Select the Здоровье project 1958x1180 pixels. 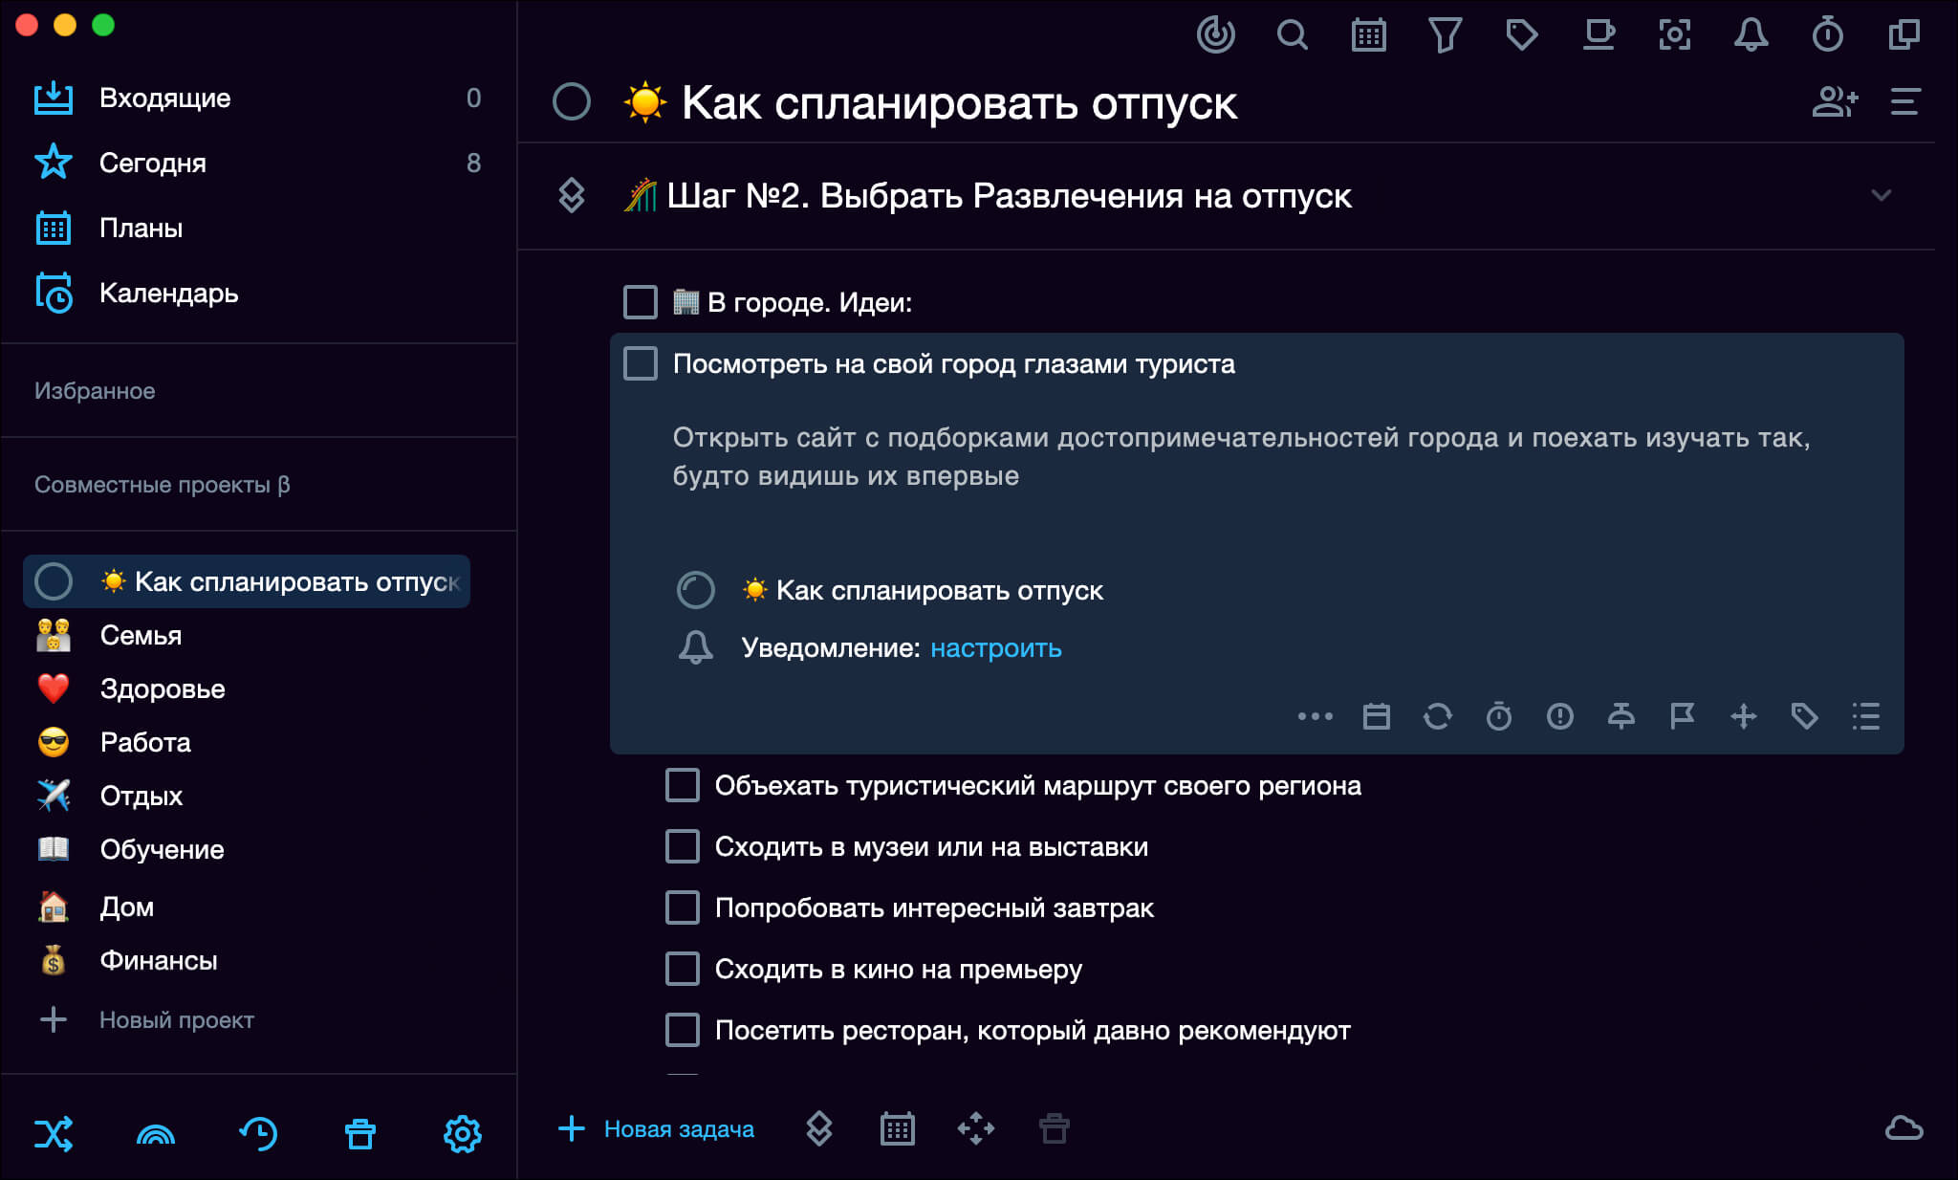coord(247,688)
